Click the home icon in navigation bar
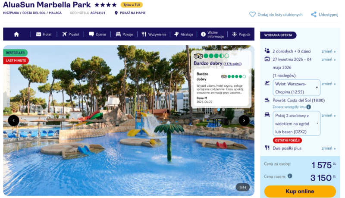 [16, 35]
